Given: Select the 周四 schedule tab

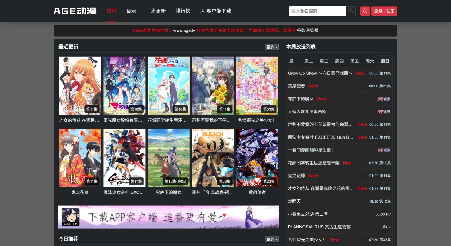Looking at the screenshot, I should [339, 61].
